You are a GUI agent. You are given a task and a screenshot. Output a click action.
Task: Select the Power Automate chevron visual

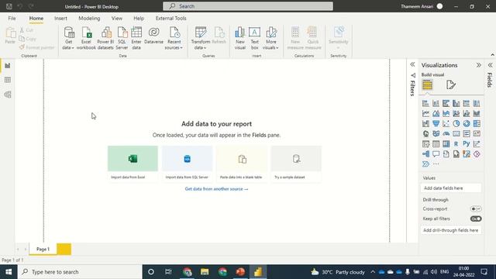tap(425, 164)
